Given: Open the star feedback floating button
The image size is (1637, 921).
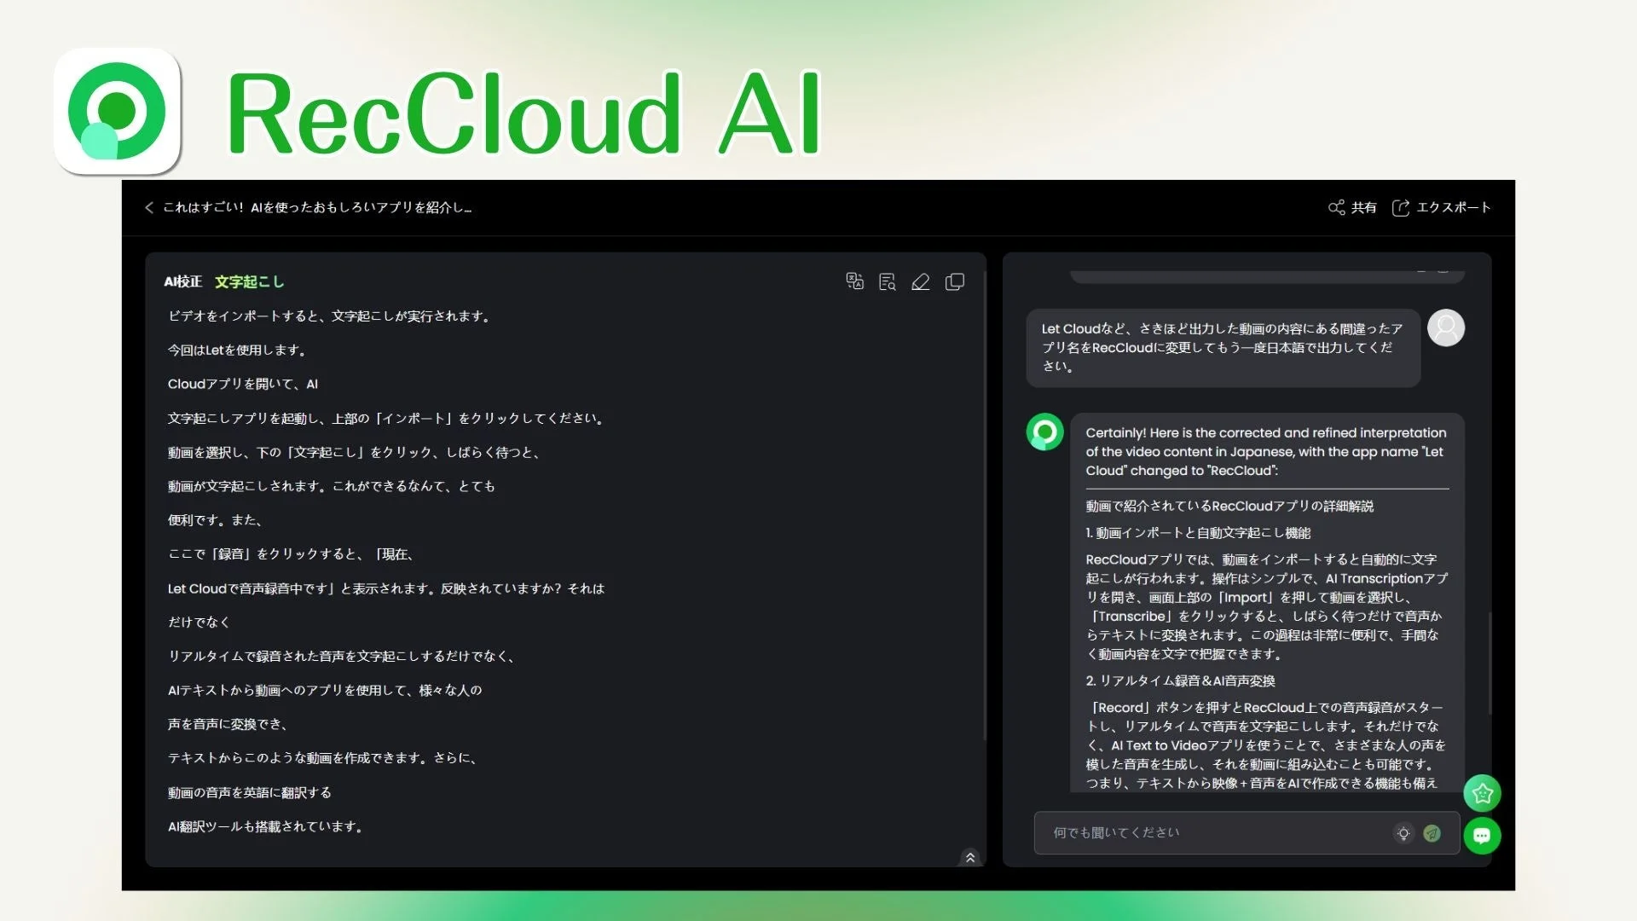Looking at the screenshot, I should click(1482, 793).
